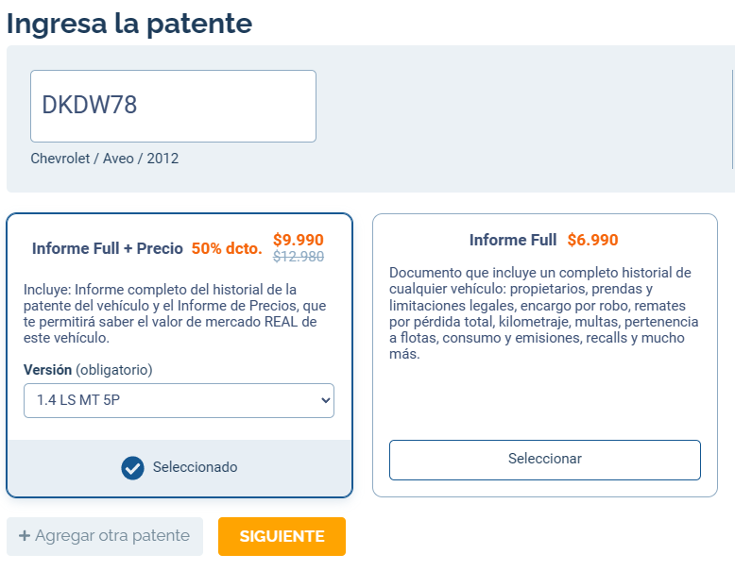Click the Ingresa la patente heading

129,24
